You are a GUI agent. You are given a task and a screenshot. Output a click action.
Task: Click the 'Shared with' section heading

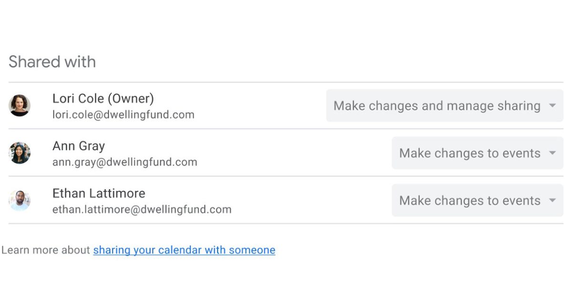(x=52, y=61)
